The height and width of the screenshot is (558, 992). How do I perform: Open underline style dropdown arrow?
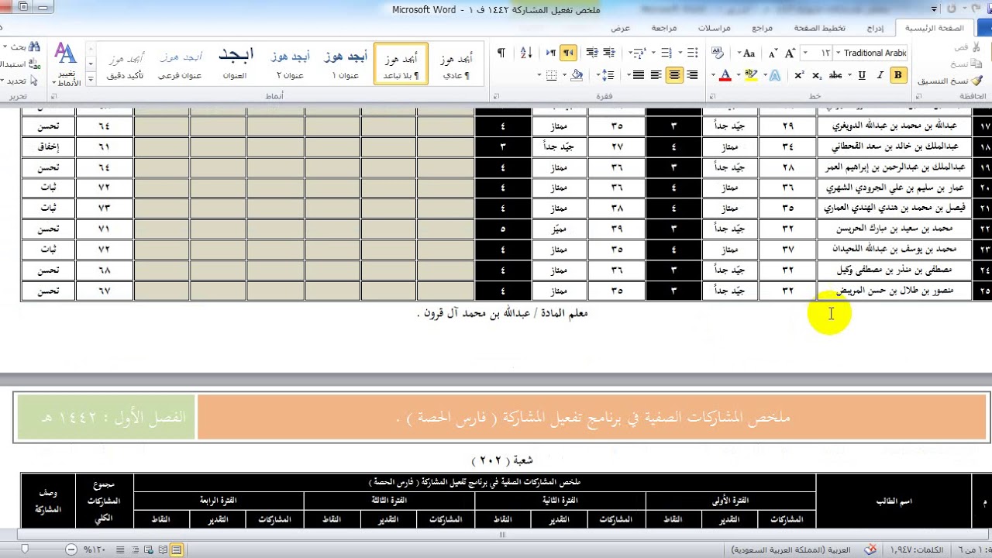pos(850,75)
